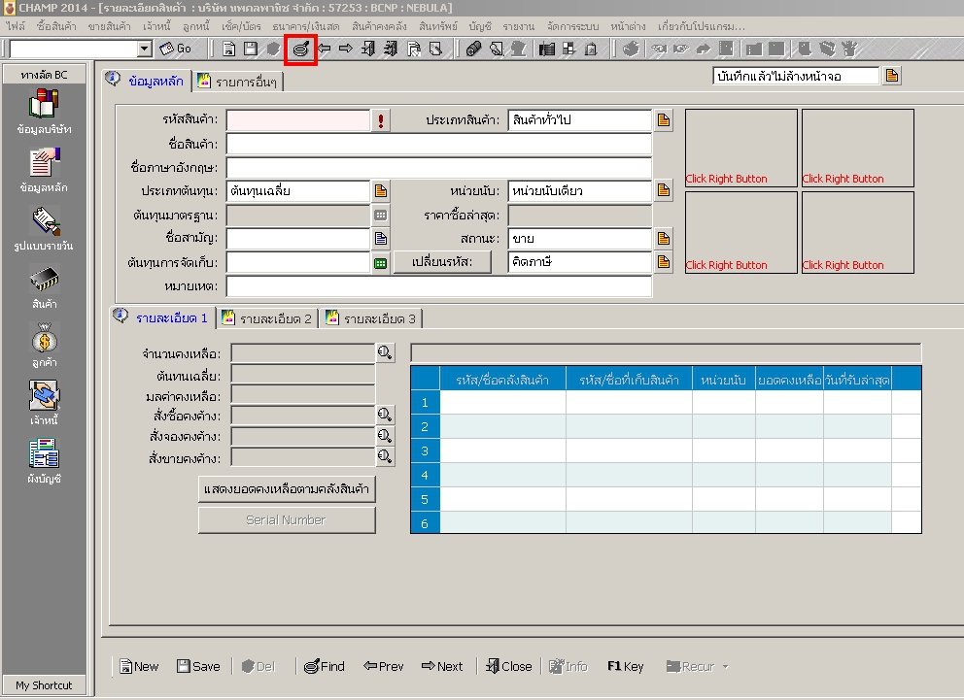Click the Close button in the bottom bar
The image size is (964, 700).
(508, 667)
